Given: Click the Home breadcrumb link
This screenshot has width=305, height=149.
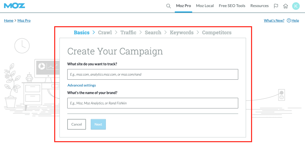Looking at the screenshot, I should pyautogui.click(x=9, y=20).
